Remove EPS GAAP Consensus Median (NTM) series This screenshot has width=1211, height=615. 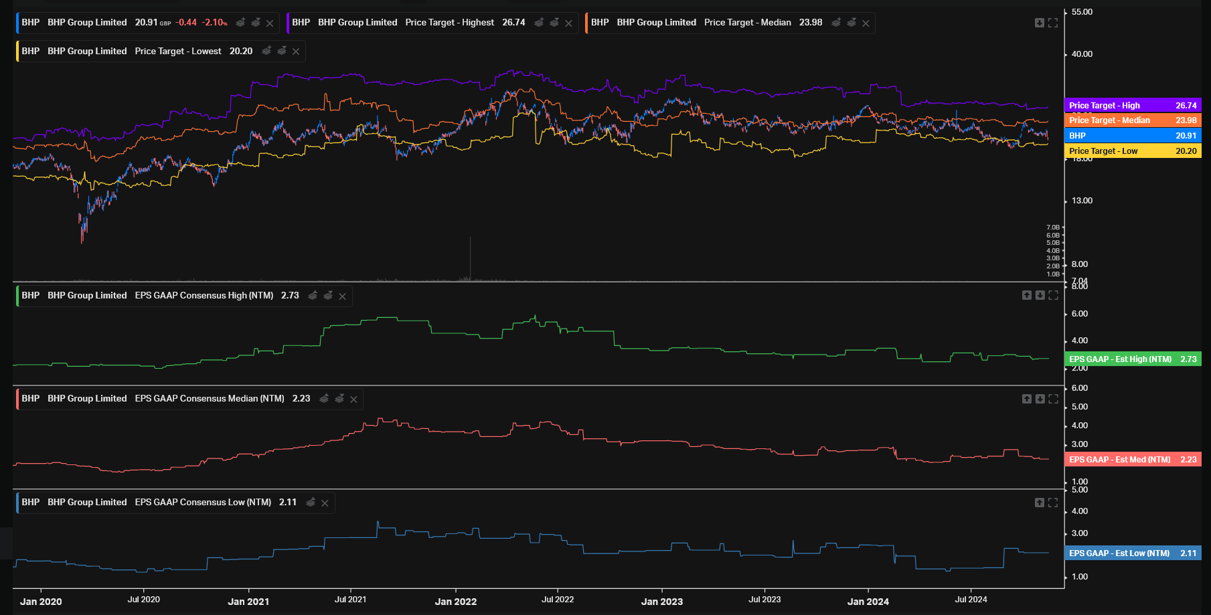pyautogui.click(x=353, y=400)
